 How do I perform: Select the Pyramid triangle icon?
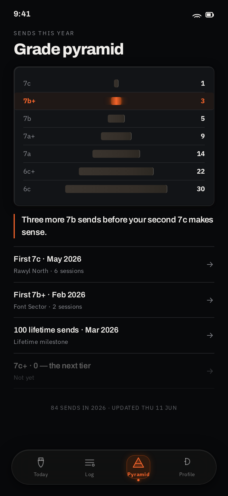pos(138,463)
